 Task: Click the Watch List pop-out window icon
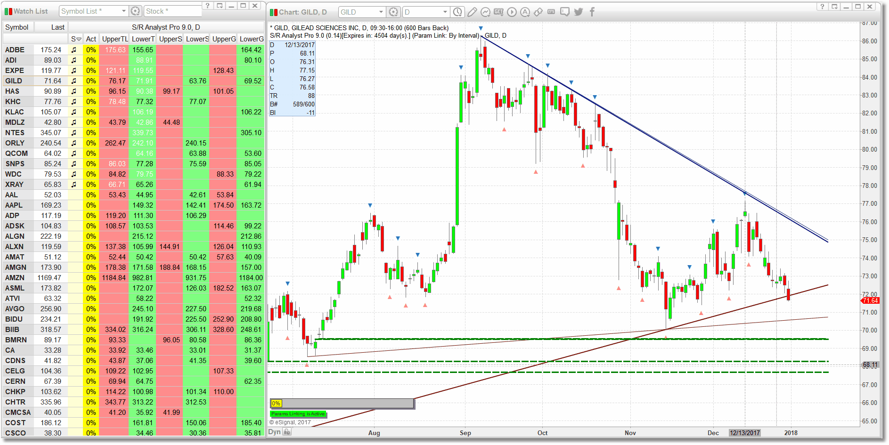220,6
